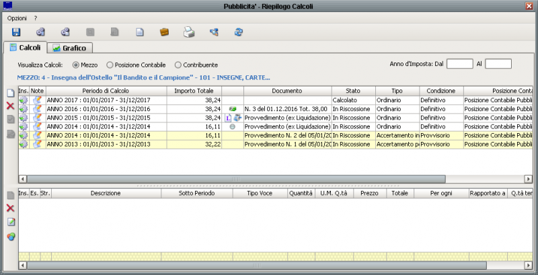This screenshot has width=538, height=275.
Task: Click the Importo Totale column header
Action: (x=193, y=90)
